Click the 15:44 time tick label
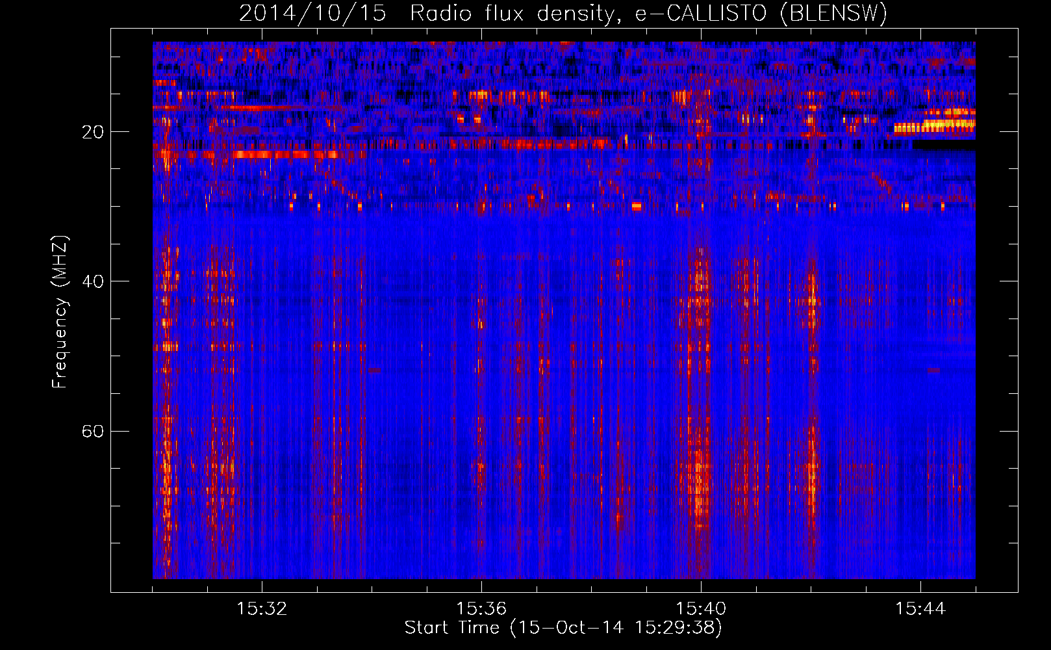 (x=920, y=609)
